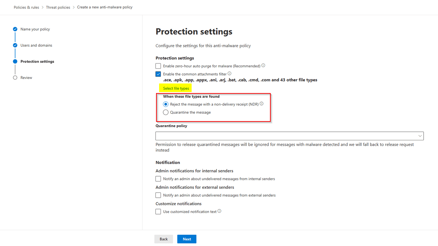438x246 pixels.
Task: Check notify admin about external senders
Action: [x=158, y=195]
